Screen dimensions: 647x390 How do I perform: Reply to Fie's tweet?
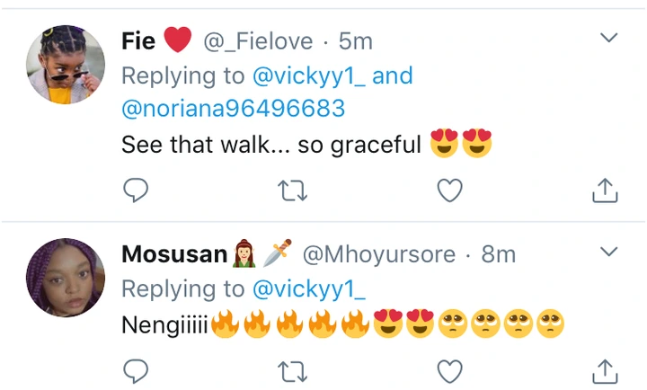pyautogui.click(x=135, y=190)
